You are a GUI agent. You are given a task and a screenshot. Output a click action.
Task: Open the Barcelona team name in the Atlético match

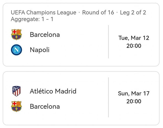[45, 106]
